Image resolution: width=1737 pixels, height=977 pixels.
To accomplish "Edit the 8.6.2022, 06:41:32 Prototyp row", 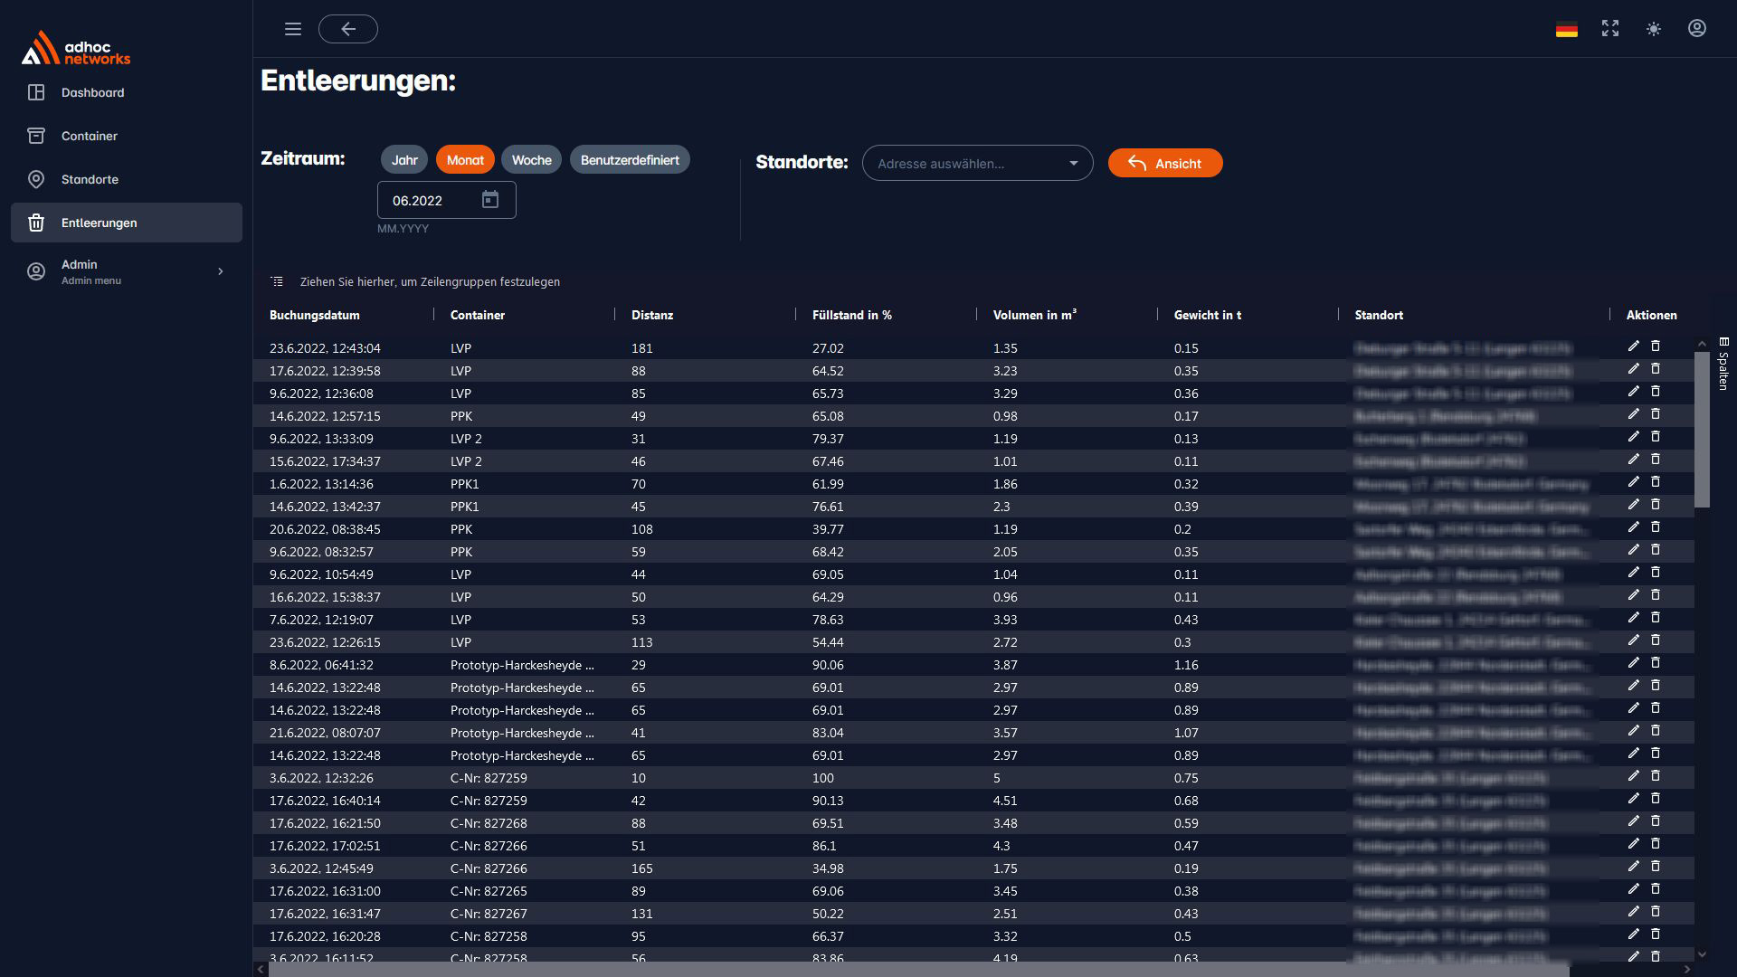I will tap(1633, 663).
